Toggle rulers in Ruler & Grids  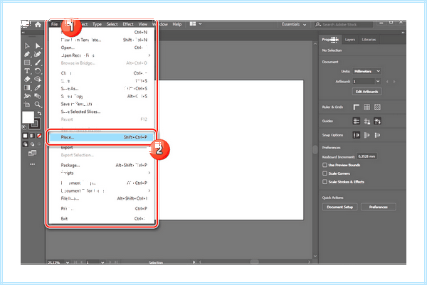click(x=357, y=107)
